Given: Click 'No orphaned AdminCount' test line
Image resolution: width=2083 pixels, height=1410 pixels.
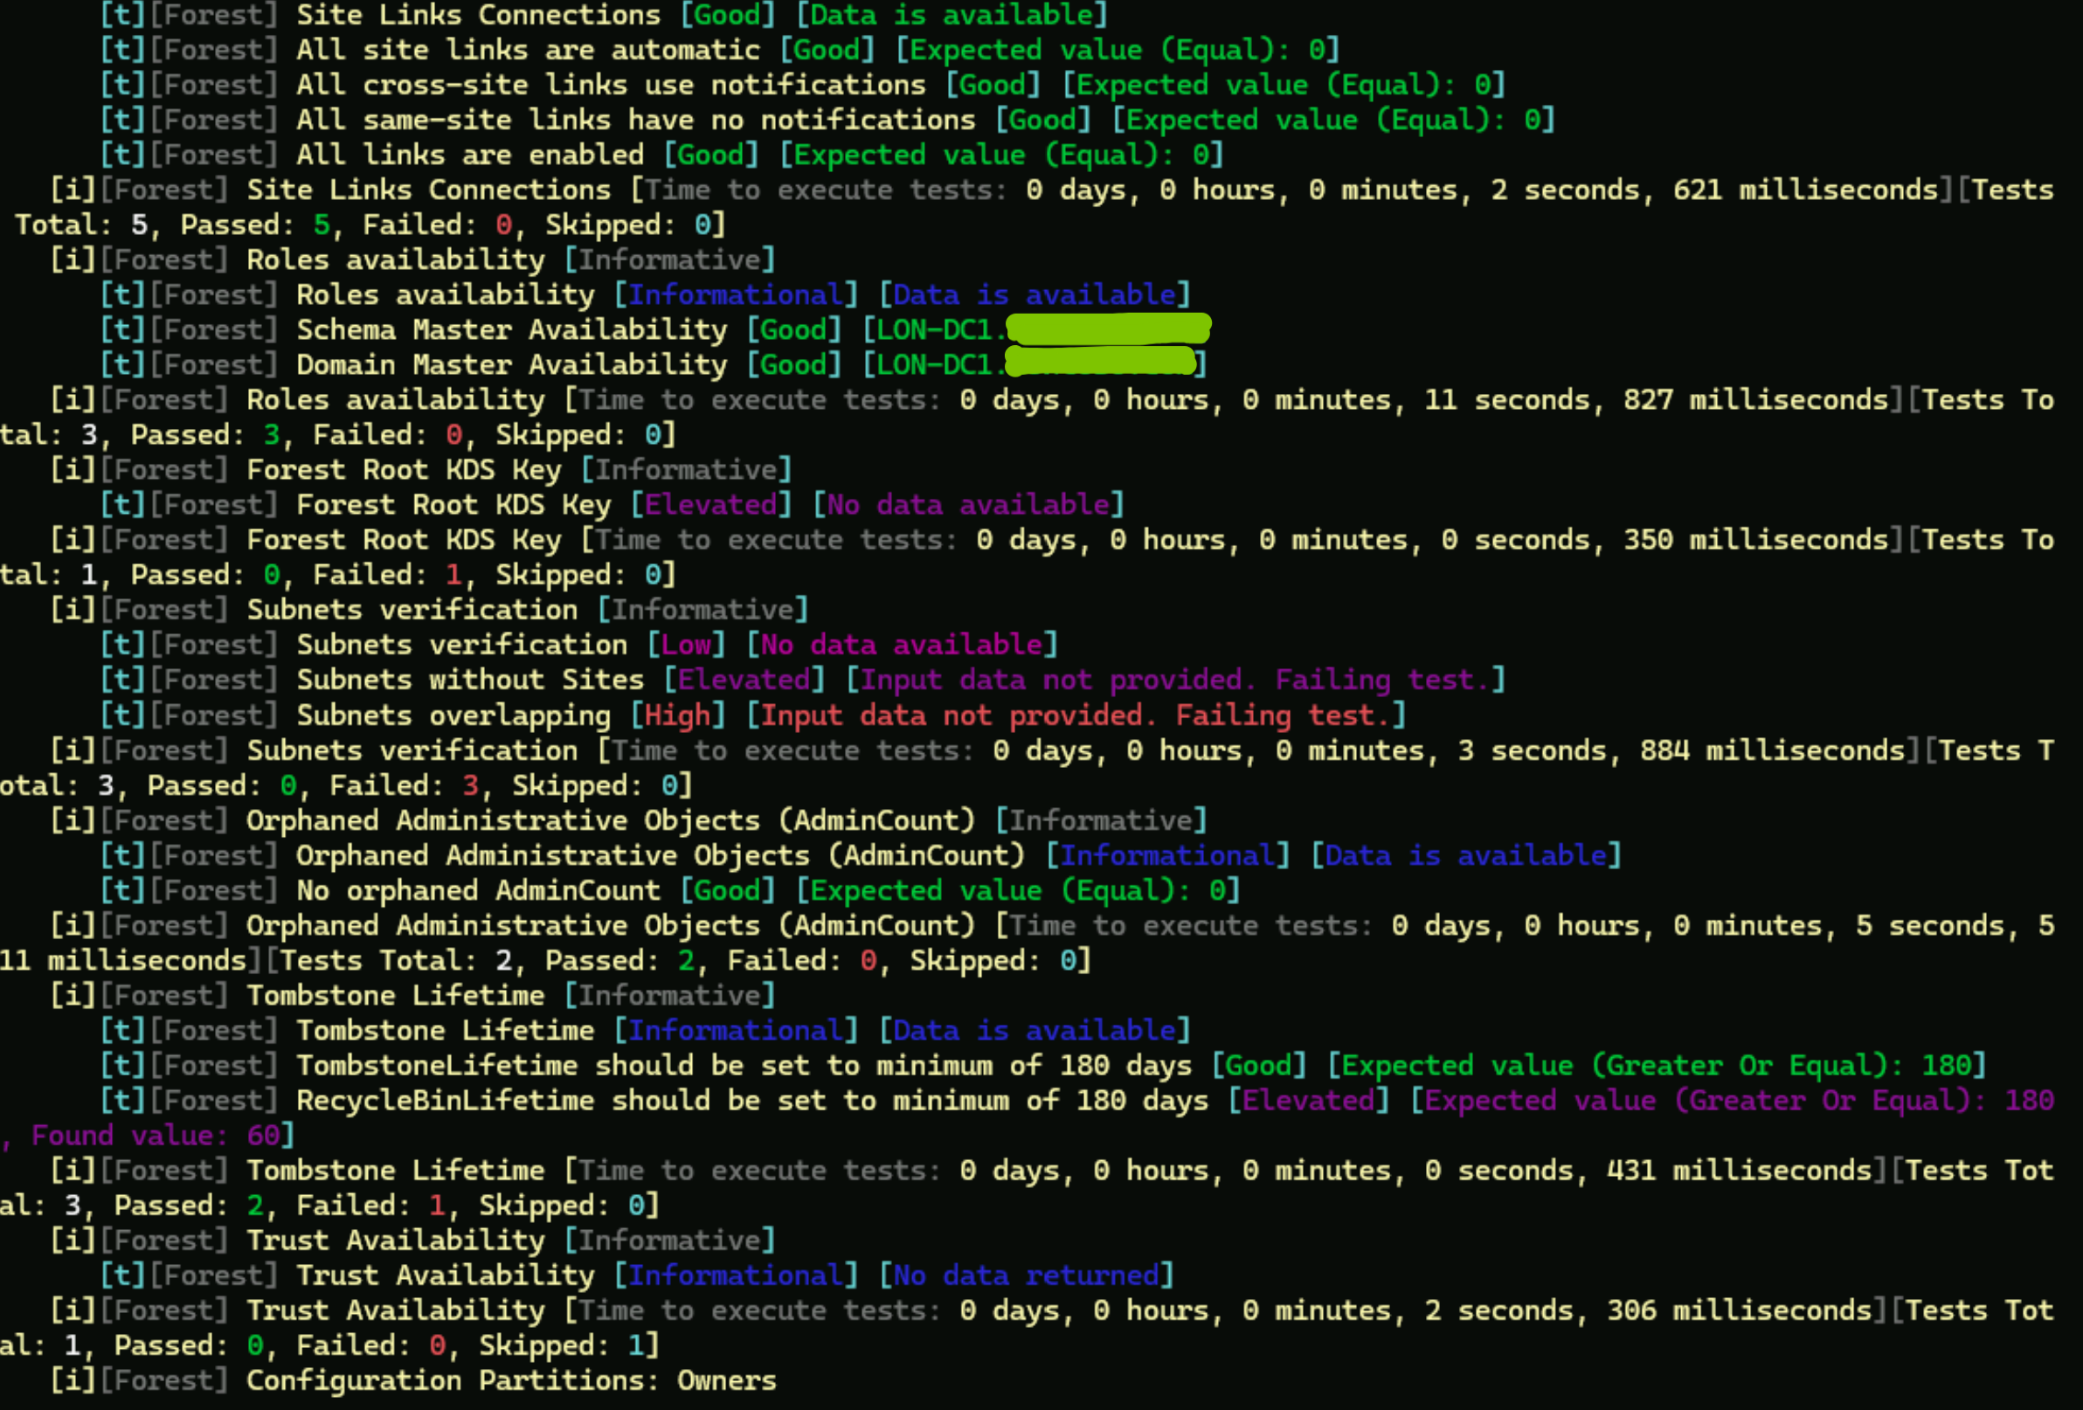Looking at the screenshot, I should tap(478, 890).
